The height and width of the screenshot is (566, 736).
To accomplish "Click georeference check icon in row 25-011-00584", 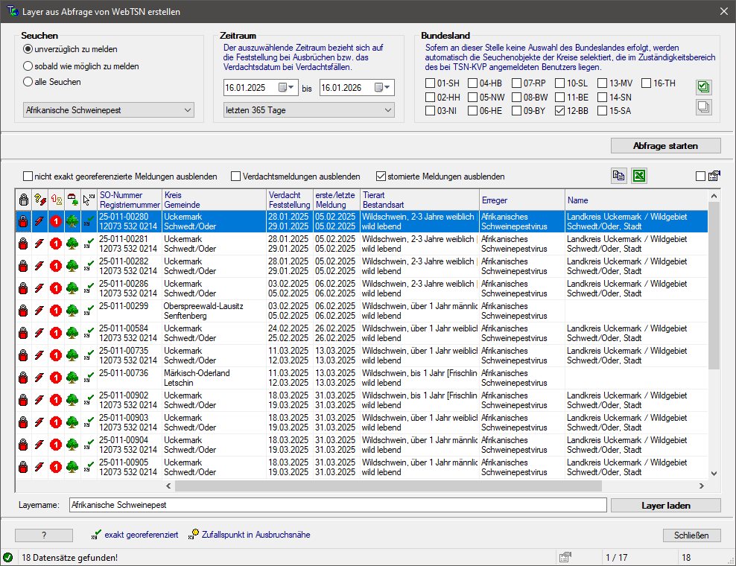I will [x=89, y=333].
